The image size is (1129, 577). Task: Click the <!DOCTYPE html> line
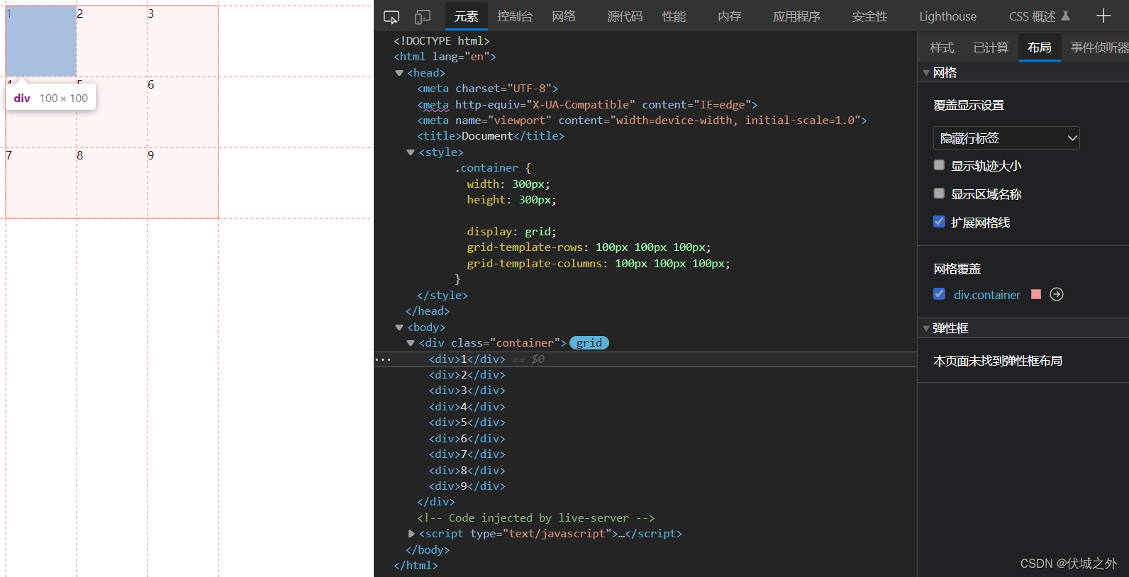(442, 41)
